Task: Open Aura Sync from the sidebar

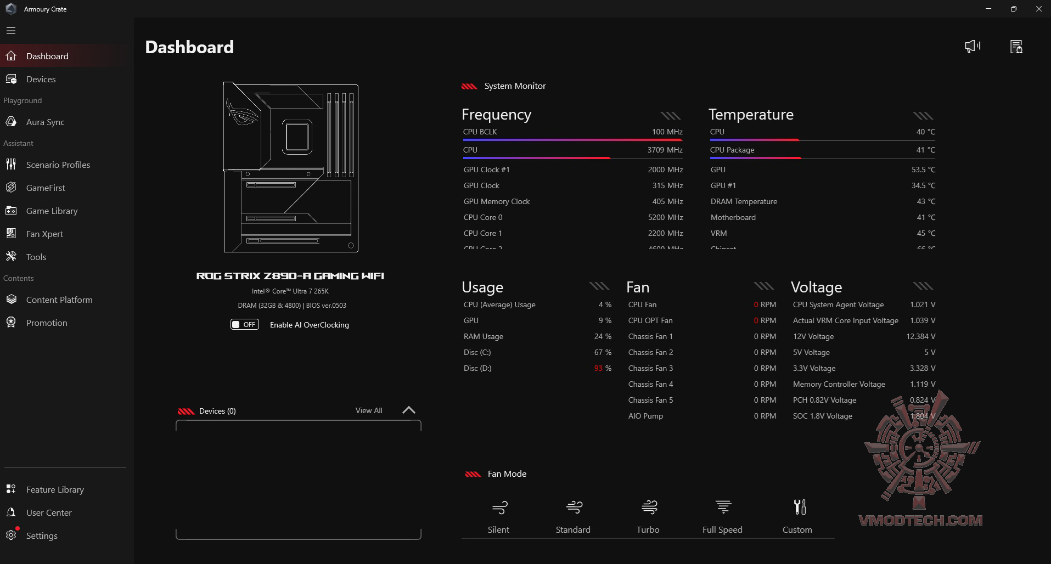Action: (66, 122)
